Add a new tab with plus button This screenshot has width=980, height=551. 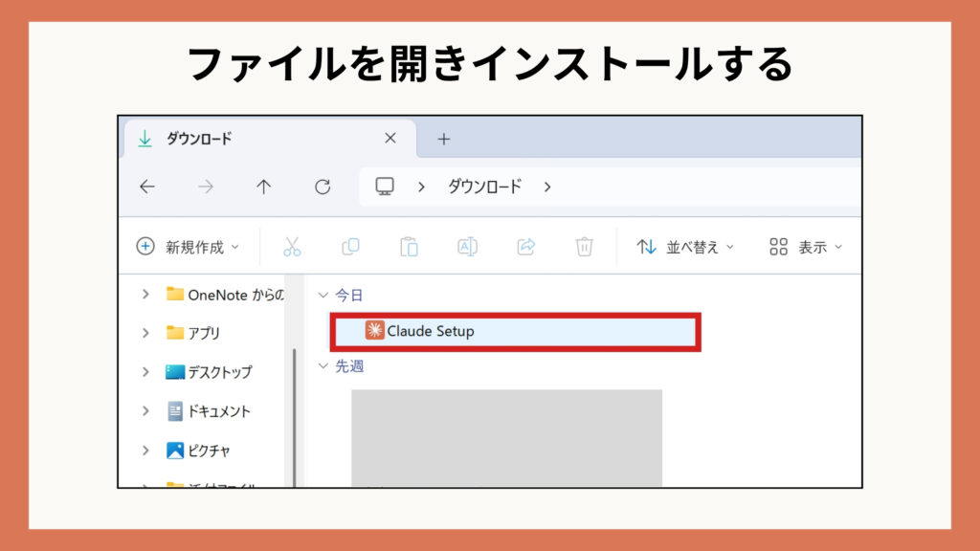tap(444, 139)
